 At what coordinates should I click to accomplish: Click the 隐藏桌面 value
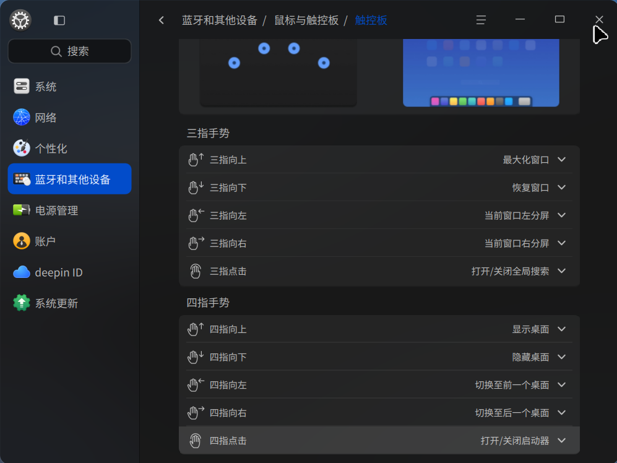click(x=530, y=357)
